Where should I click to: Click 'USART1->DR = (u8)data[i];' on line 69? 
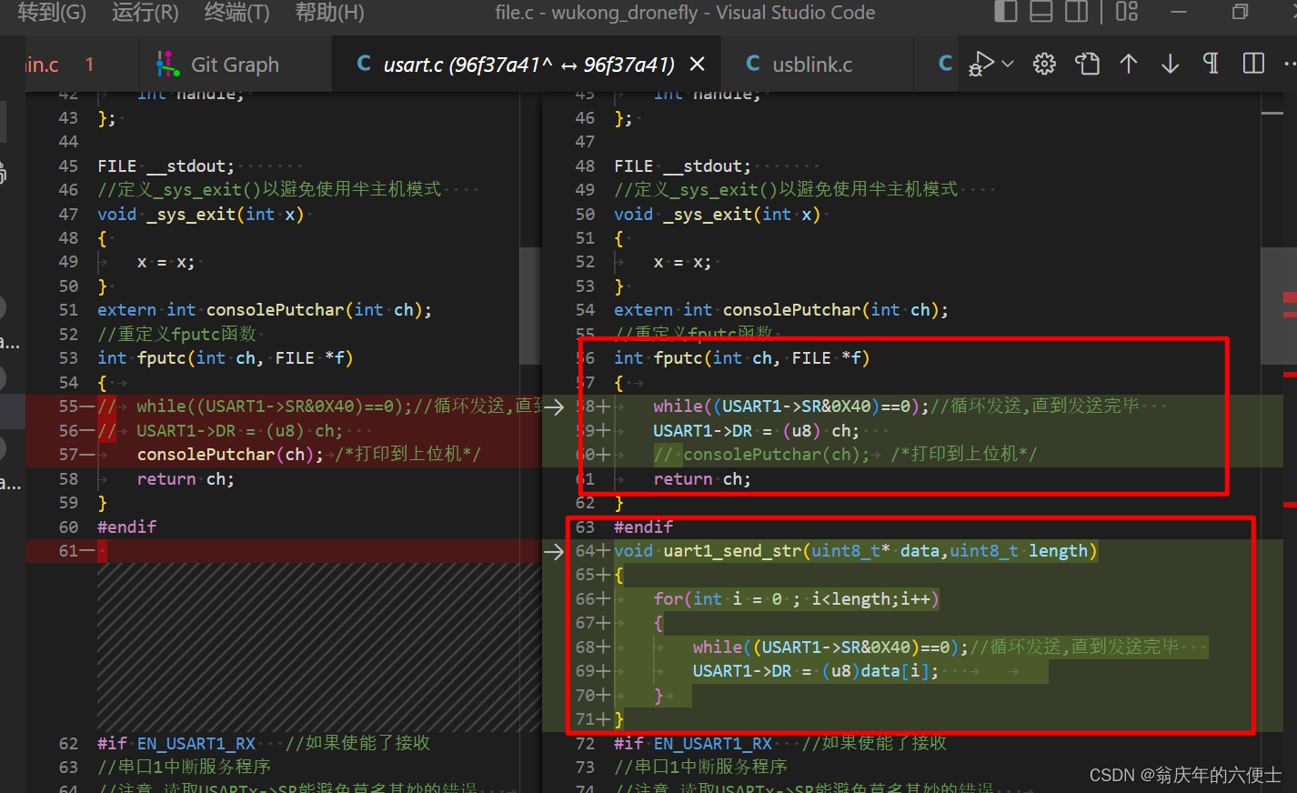pos(815,671)
